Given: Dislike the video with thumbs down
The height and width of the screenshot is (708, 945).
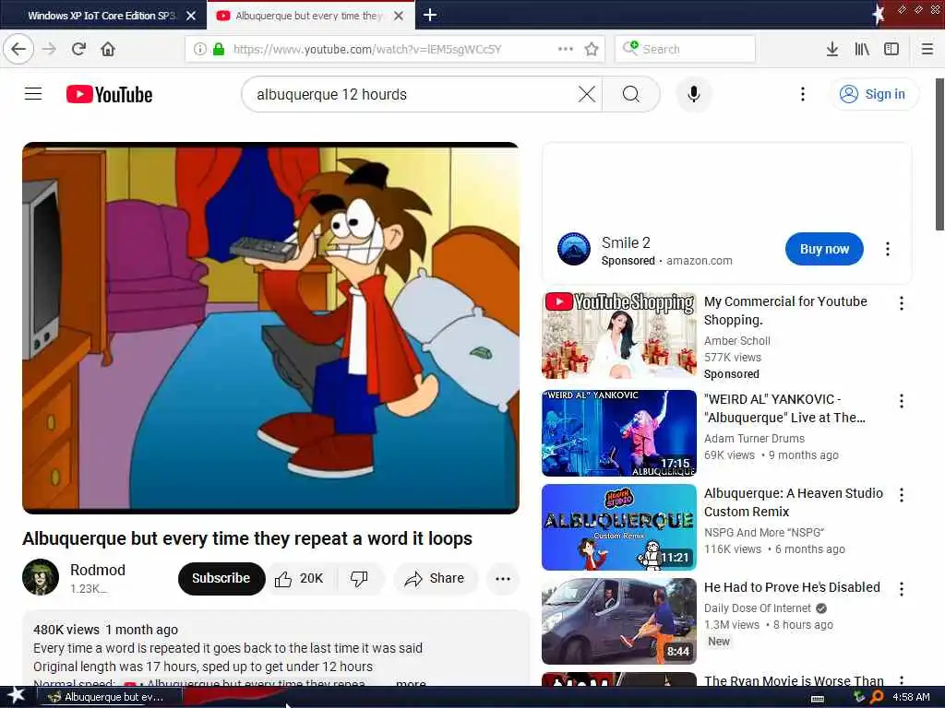Looking at the screenshot, I should 359,579.
